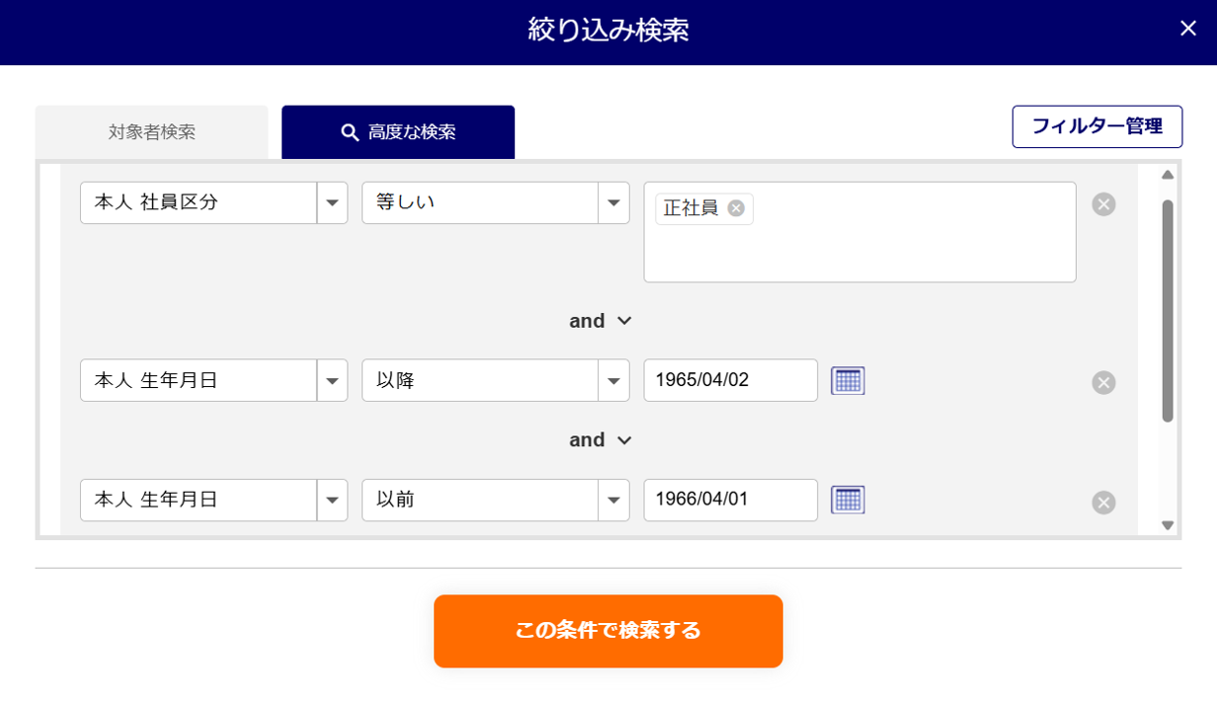Delete the 以降 birth date condition row
The width and height of the screenshot is (1217, 703).
click(1103, 383)
